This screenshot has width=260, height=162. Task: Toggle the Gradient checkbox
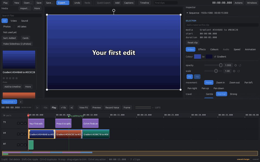click(215, 56)
